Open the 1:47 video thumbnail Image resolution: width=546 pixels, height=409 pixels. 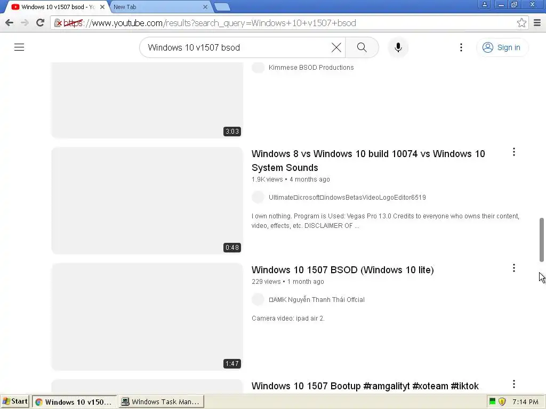147,317
